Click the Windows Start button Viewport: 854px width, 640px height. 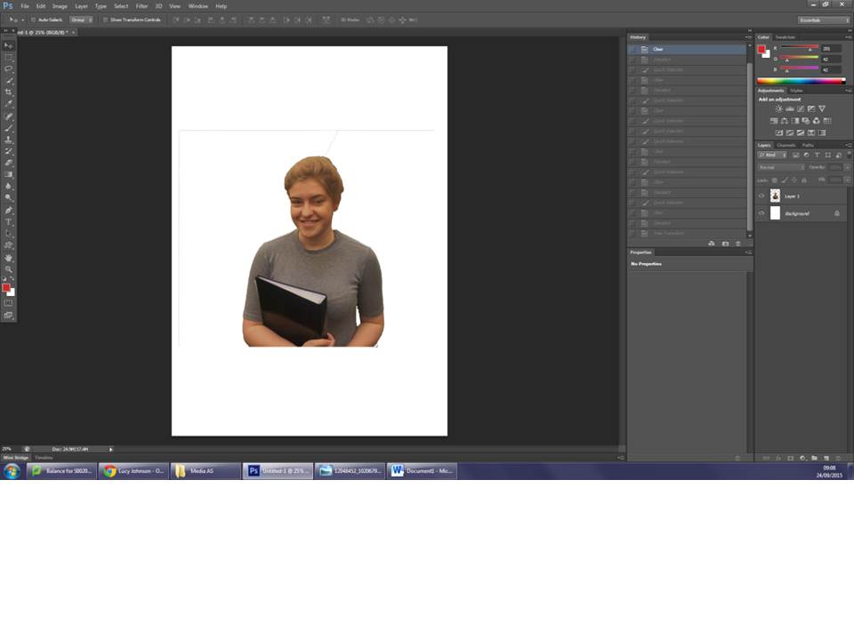(12, 471)
